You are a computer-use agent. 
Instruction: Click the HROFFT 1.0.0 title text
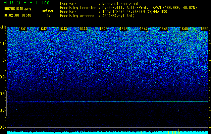coord(26,3)
